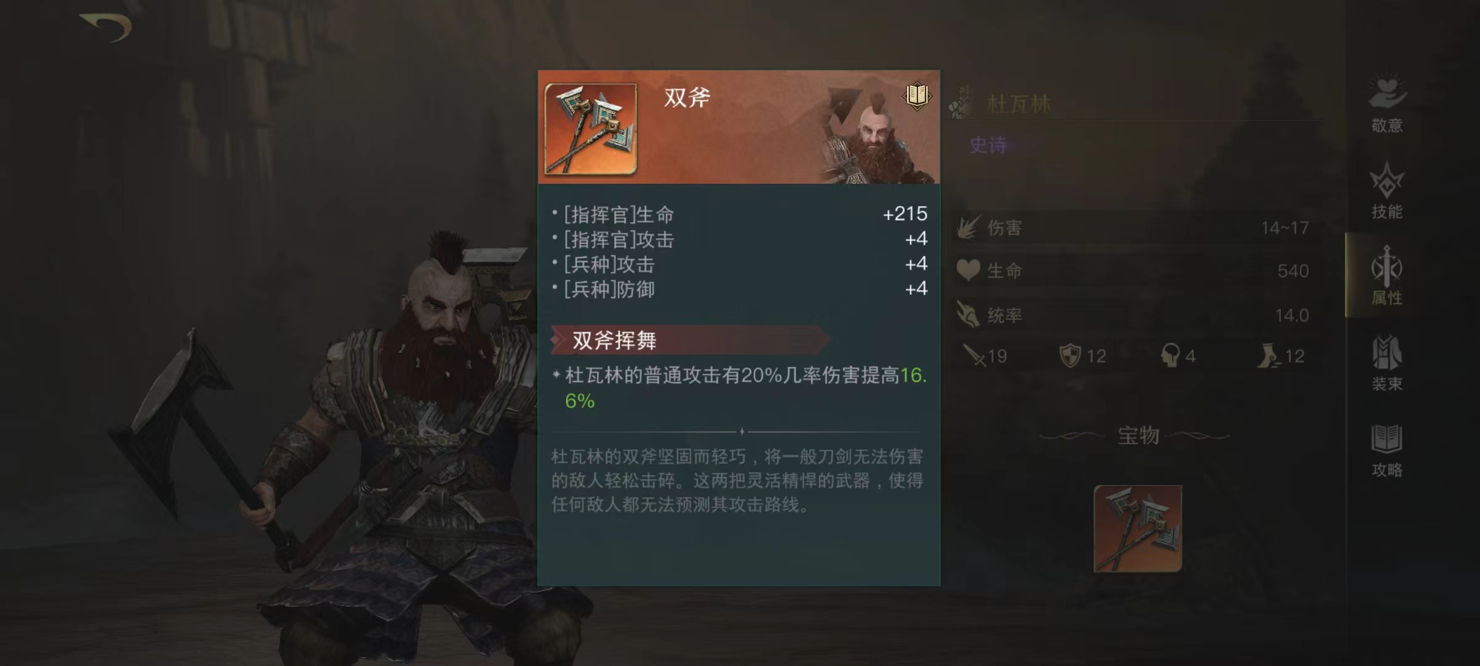Viewport: 1480px width, 666px height.
Task: Click the 伤害 claw icon
Action: (969, 228)
